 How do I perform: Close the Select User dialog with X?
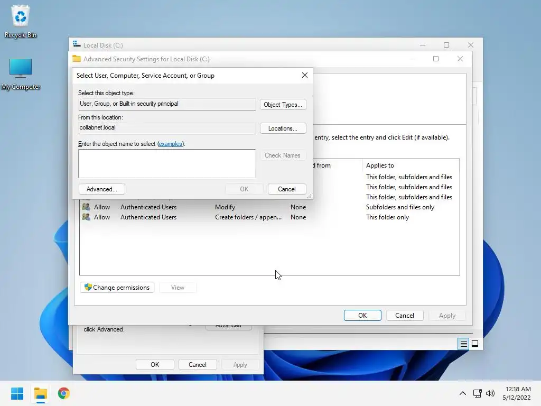coord(305,75)
